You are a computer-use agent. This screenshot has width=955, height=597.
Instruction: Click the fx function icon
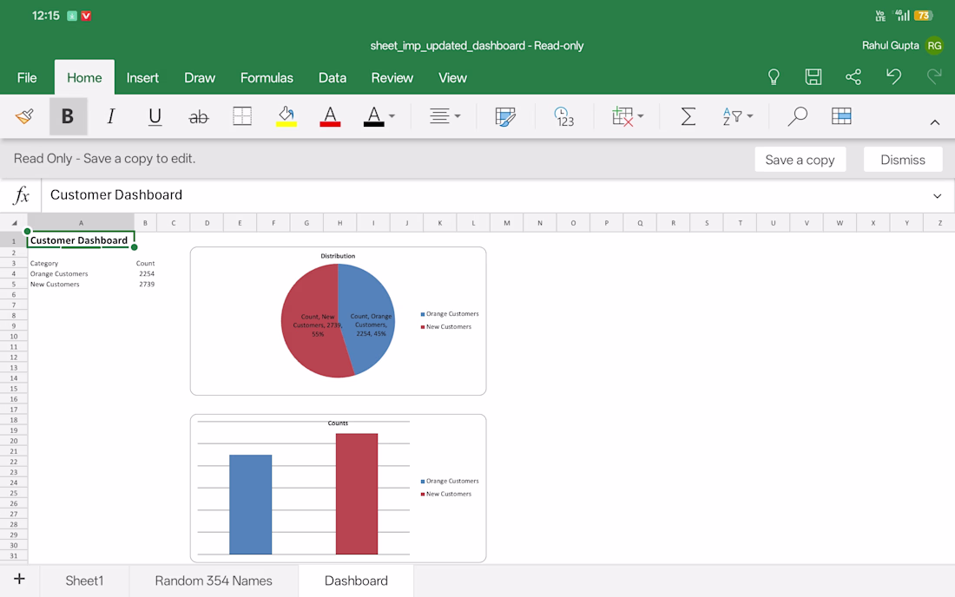point(21,195)
